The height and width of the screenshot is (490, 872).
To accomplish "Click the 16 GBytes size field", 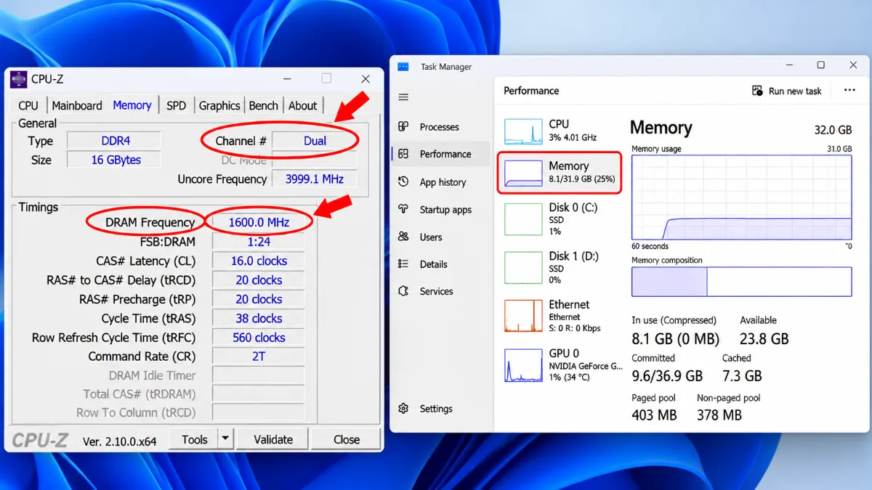I will pyautogui.click(x=114, y=160).
